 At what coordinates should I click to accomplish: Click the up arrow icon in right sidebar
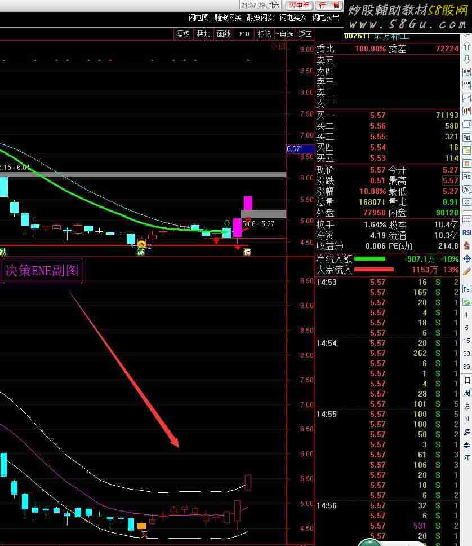pos(467,46)
